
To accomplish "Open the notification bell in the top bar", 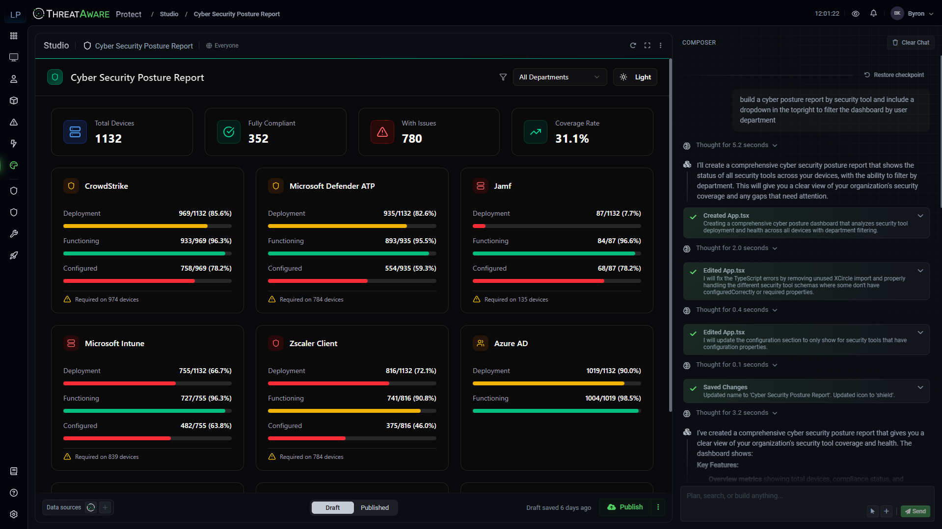I will (873, 13).
